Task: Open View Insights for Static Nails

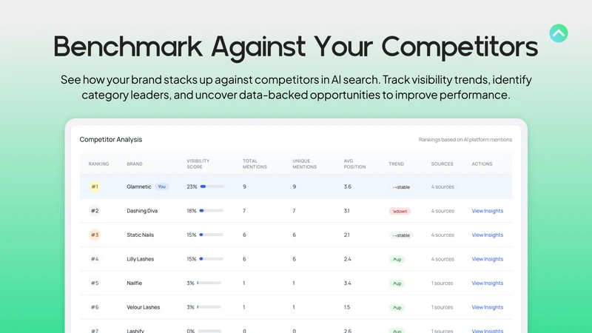Action: pos(487,235)
